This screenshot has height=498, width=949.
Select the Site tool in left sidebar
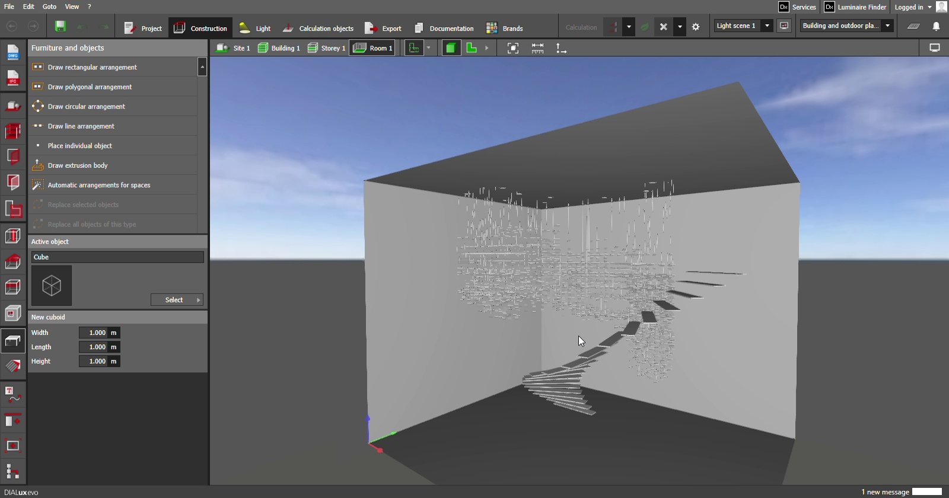point(12,106)
